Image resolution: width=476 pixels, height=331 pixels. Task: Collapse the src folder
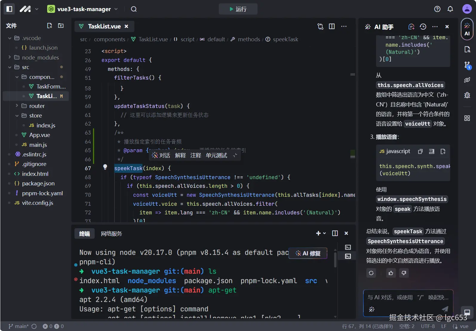coord(10,67)
